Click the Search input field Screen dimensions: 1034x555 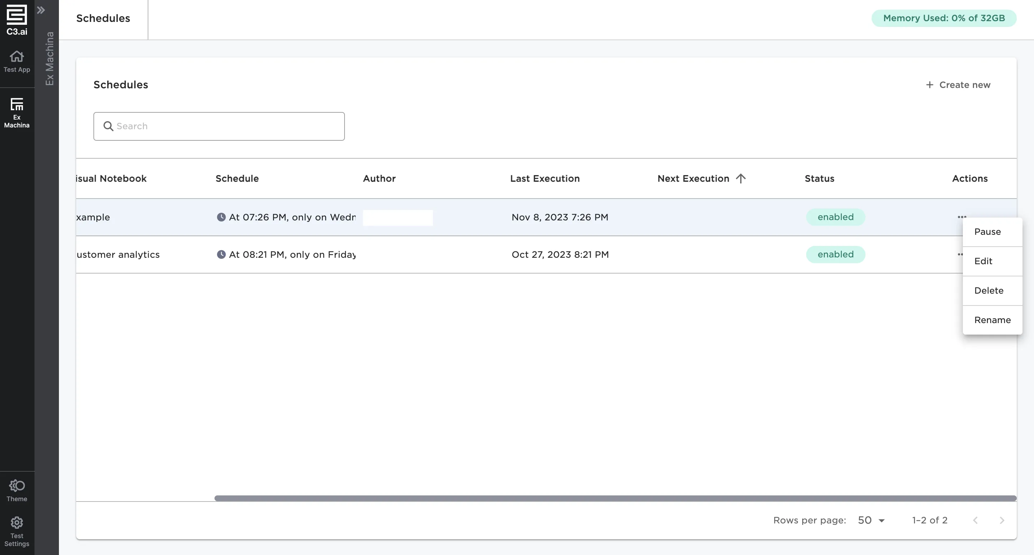click(x=219, y=126)
